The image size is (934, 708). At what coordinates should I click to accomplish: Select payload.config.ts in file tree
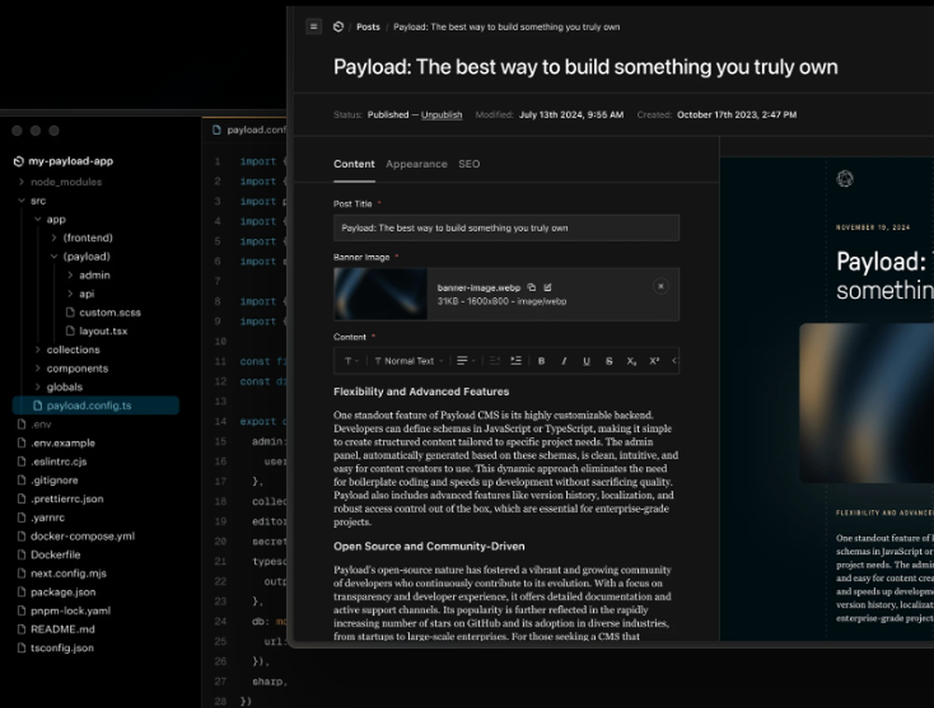point(95,405)
